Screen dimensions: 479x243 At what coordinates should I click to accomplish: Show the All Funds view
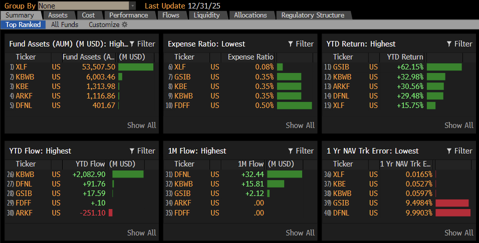[x=65, y=24]
